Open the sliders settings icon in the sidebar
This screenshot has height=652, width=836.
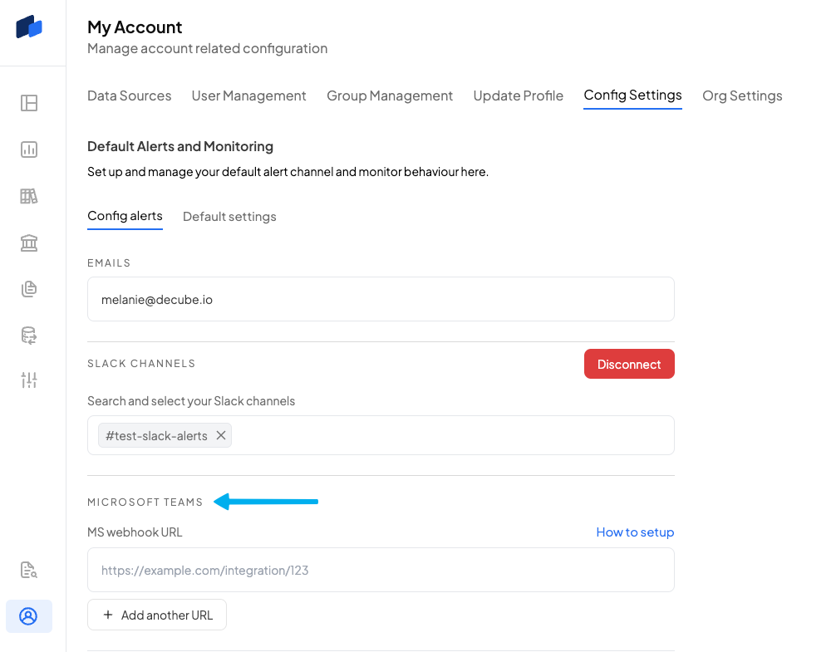click(29, 380)
